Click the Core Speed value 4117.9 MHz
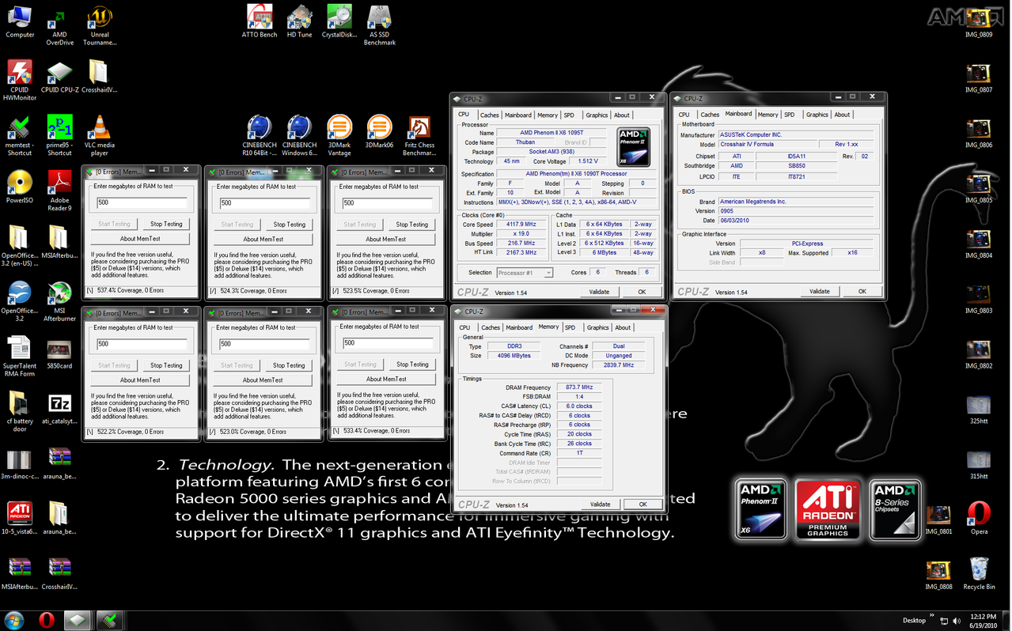 click(x=521, y=225)
